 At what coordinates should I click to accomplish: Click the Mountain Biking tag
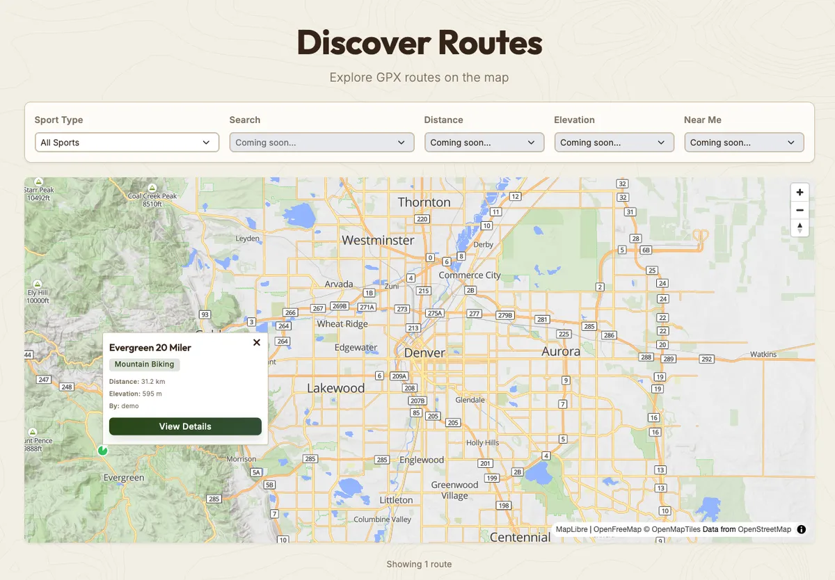[x=144, y=364]
